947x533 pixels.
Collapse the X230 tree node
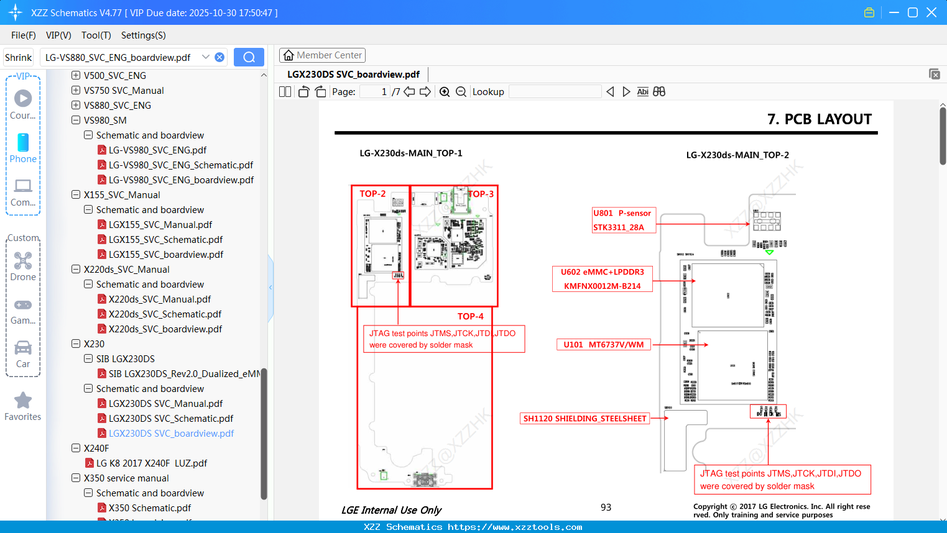[x=75, y=344]
